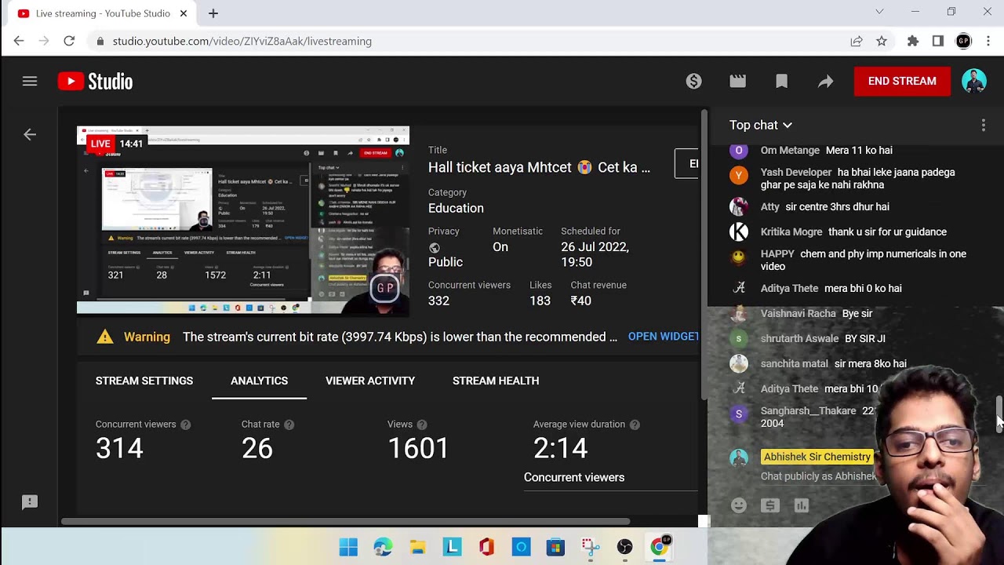Viewport: 1004px width, 565px height.
Task: Expand the Top chat dropdown
Action: pos(761,125)
